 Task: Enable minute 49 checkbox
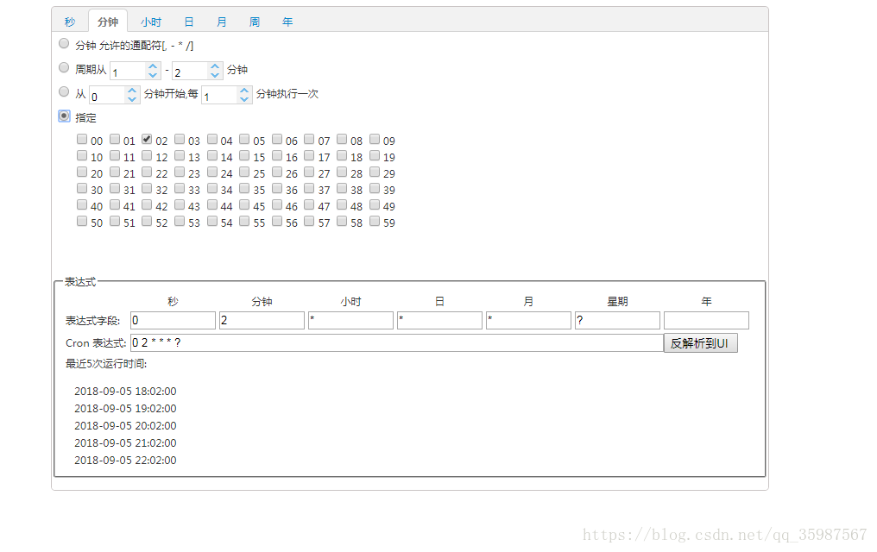tap(375, 204)
